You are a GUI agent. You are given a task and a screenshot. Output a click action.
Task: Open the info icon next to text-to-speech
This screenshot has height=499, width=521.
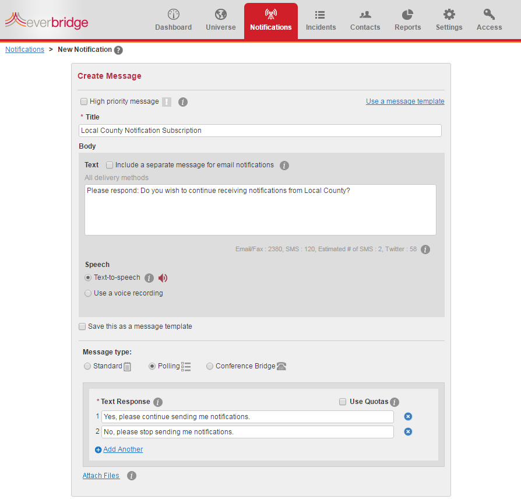click(x=150, y=278)
